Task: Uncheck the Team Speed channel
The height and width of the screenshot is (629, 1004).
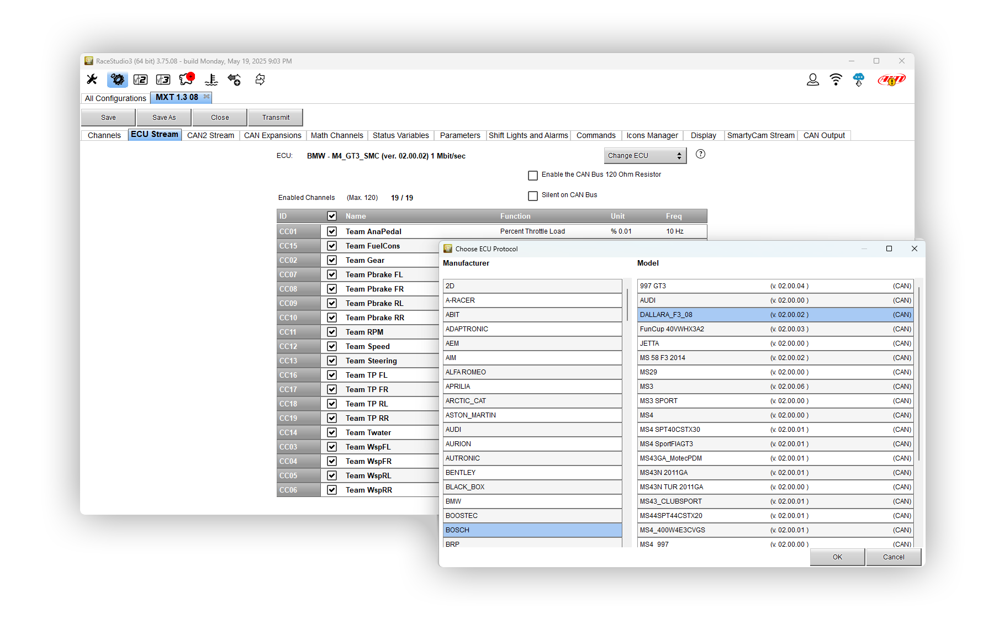Action: (x=332, y=346)
